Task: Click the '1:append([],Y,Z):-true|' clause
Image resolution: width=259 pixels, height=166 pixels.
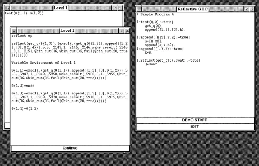Action: 160,49
